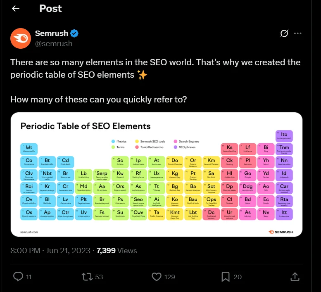The height and width of the screenshot is (292, 321).
Task: Click the Semrush display name
Action: pos(51,33)
